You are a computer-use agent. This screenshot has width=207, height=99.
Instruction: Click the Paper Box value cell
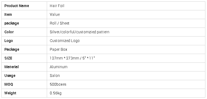[126, 50]
